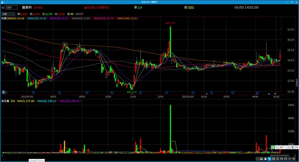Click the quote-mark button in floating bar
The image size is (299, 162).
pyautogui.click(x=285, y=147)
